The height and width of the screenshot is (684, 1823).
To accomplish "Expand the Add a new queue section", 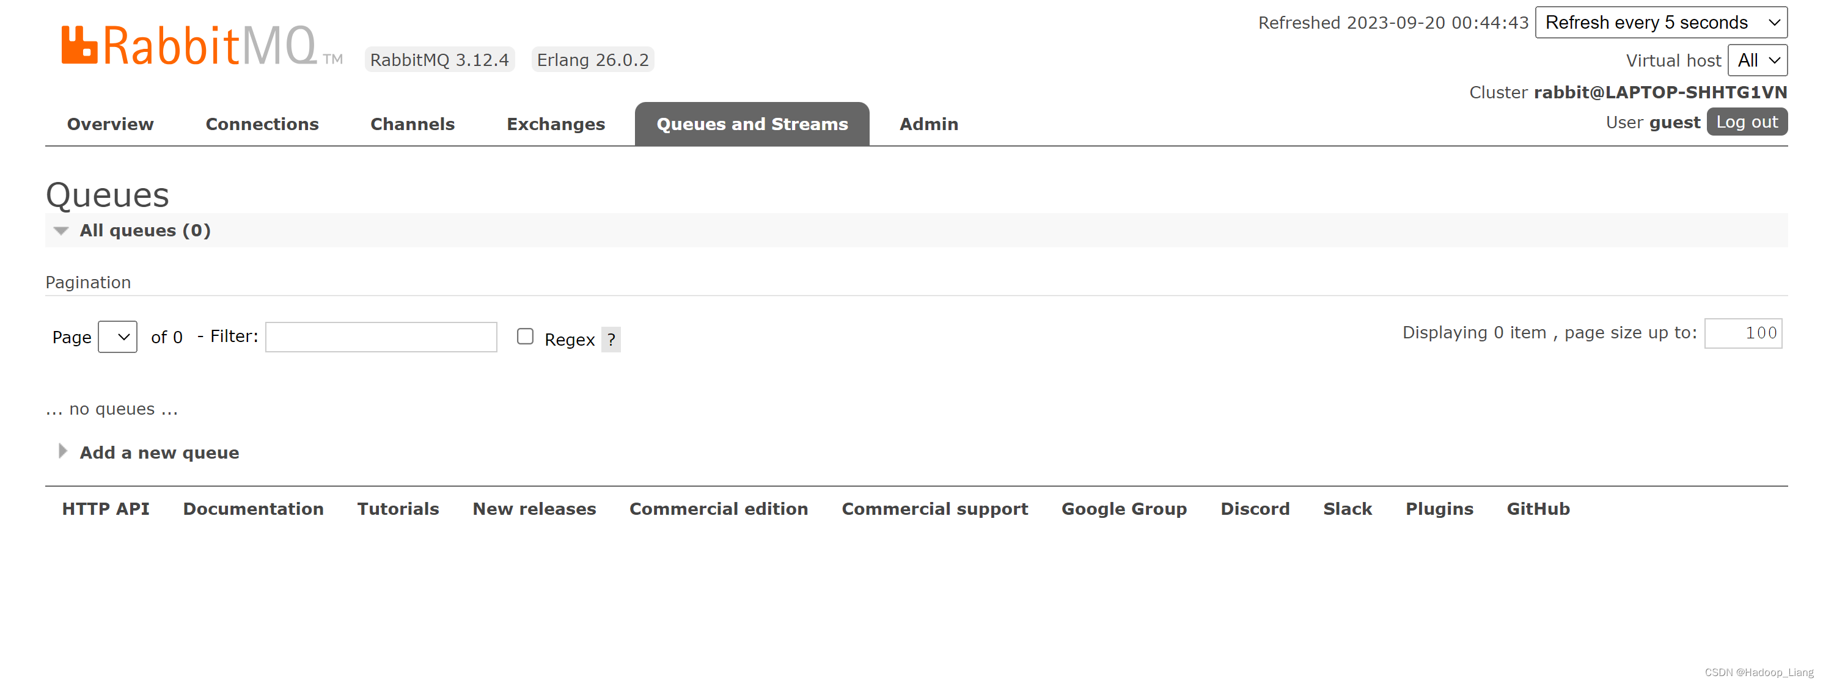I will tap(160, 451).
